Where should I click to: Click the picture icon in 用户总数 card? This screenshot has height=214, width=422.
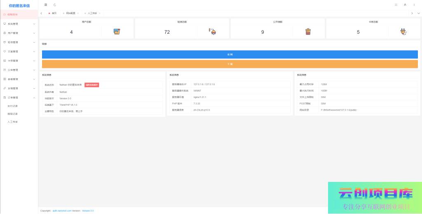coord(117,32)
